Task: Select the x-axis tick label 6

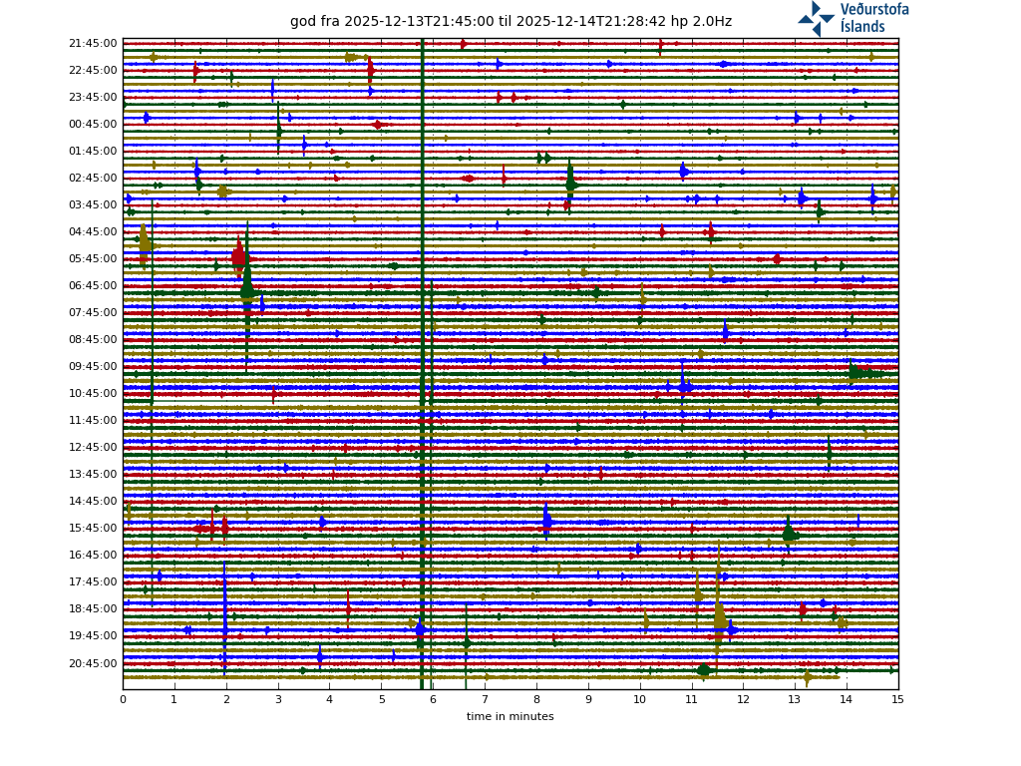Action: coord(433,700)
